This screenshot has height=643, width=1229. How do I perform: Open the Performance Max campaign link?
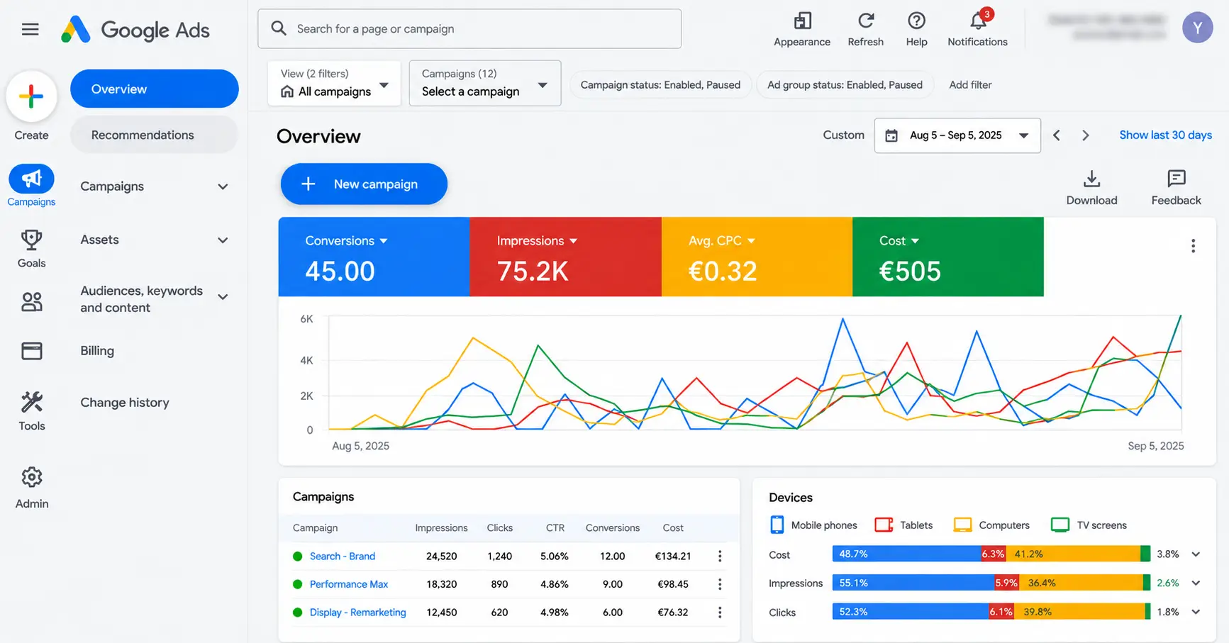[349, 584]
